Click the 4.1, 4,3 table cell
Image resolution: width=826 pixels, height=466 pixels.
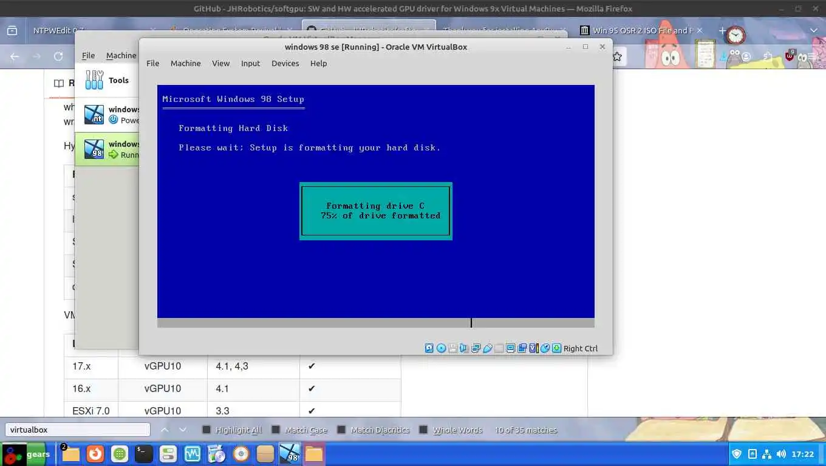pyautogui.click(x=253, y=366)
